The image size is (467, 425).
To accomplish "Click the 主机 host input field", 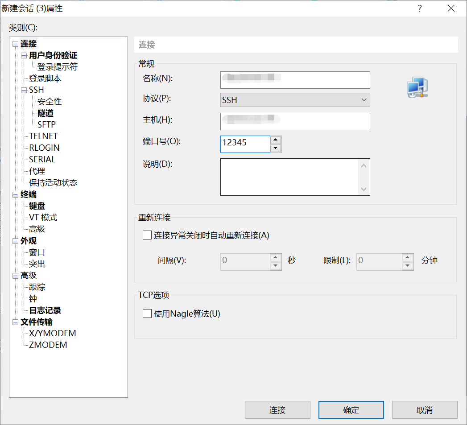I will [295, 121].
